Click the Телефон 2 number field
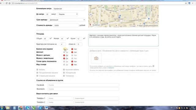This screenshot has width=196, height=110. (x=60, y=102)
